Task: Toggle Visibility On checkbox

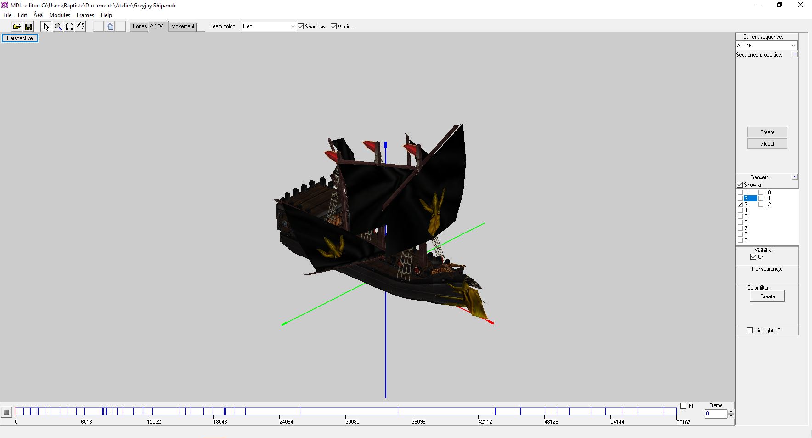Action: [753, 257]
